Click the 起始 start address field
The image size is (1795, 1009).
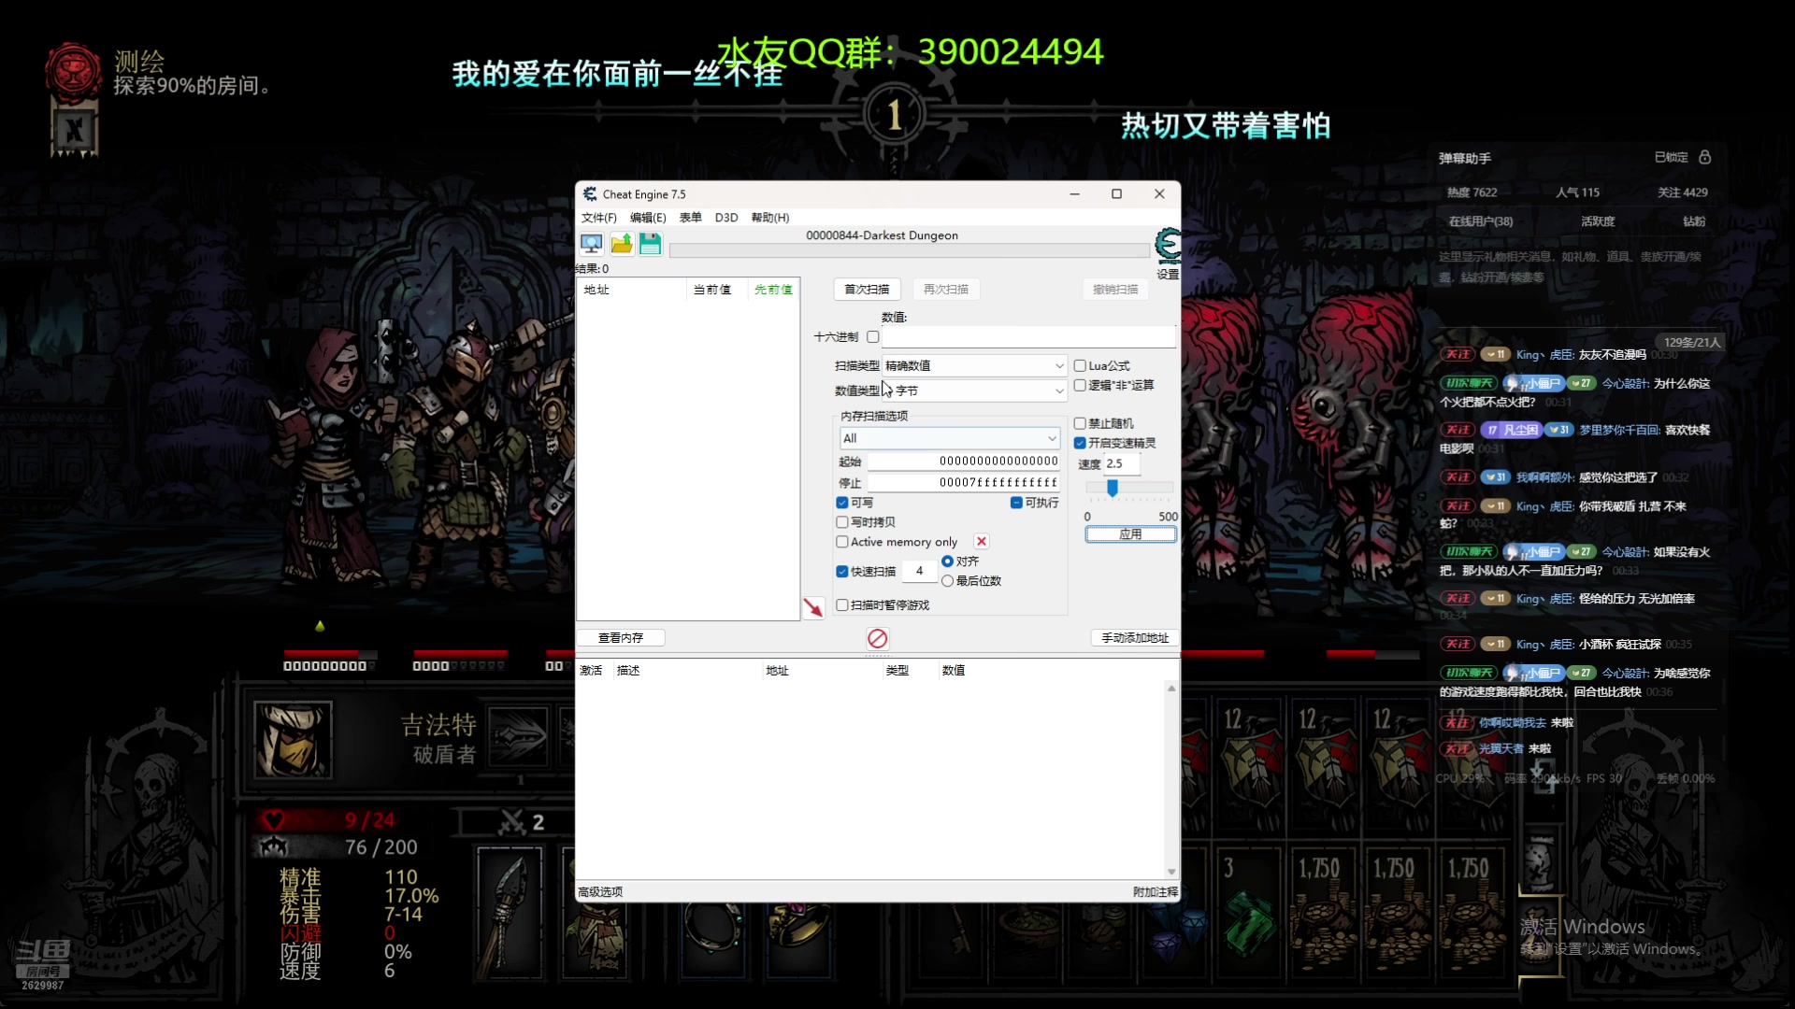963,462
